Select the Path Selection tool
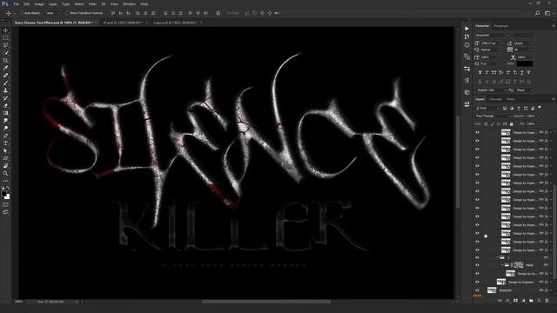The width and height of the screenshot is (557, 313). point(6,150)
